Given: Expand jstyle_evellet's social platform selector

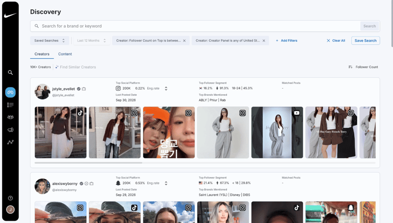Looking at the screenshot, I should pos(166,89).
